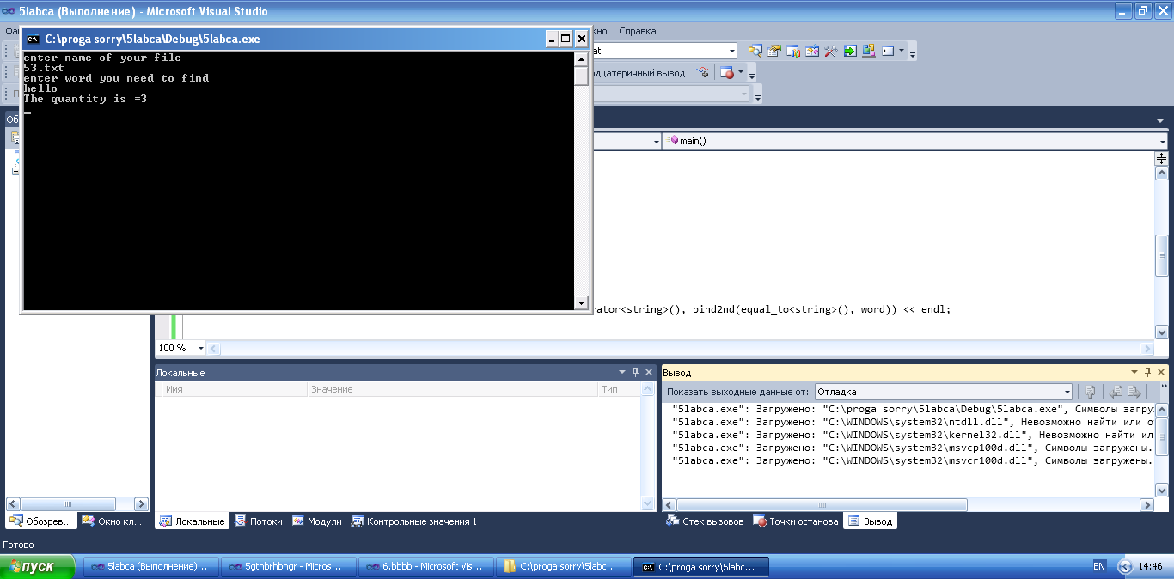Click the console window scroll up arrow
1174x579 pixels.
tap(582, 58)
